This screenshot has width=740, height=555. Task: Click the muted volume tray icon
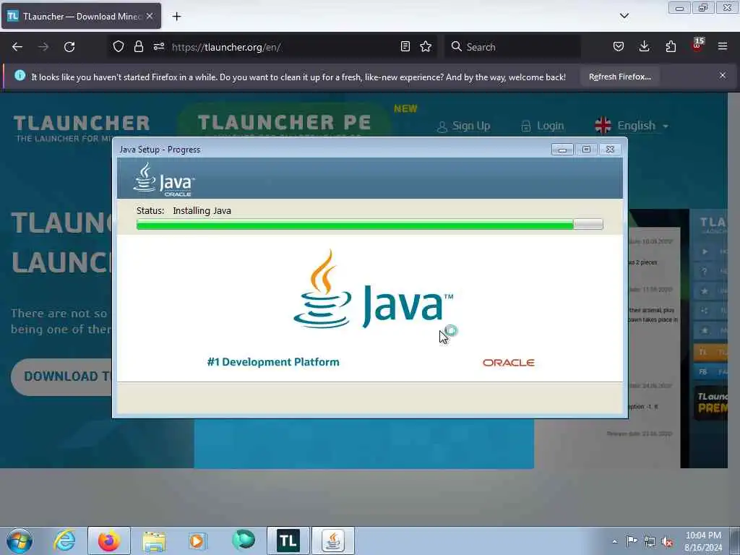(x=667, y=541)
